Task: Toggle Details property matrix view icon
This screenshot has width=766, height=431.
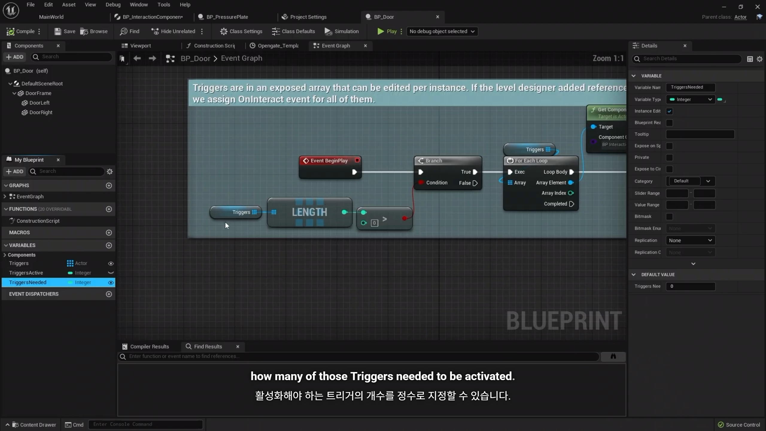Action: [x=750, y=59]
